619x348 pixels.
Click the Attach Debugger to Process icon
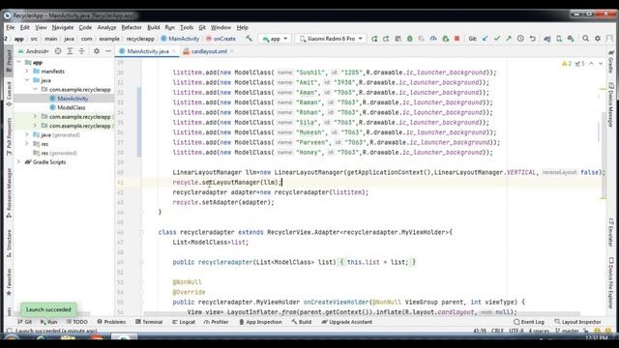tap(445, 39)
